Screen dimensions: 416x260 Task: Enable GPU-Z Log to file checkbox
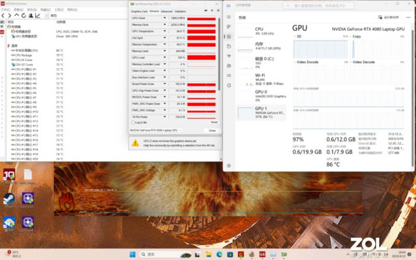133,123
